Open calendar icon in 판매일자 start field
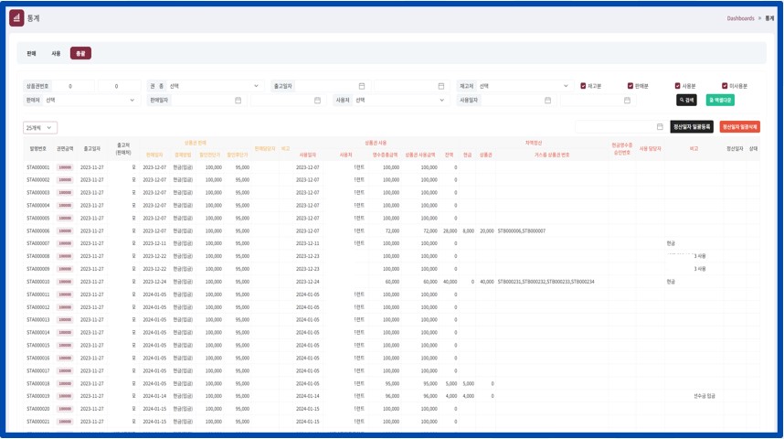Image resolution: width=784 pixels, height=439 pixels. pos(238,101)
